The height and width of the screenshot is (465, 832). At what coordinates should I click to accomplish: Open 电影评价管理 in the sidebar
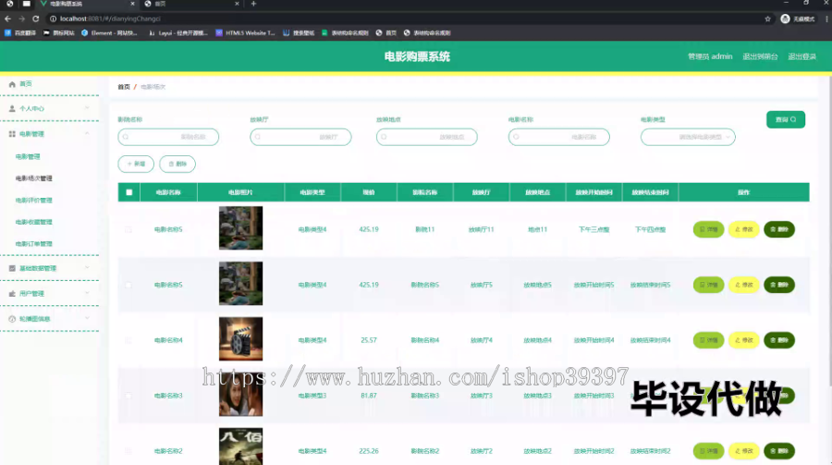pyautogui.click(x=33, y=200)
